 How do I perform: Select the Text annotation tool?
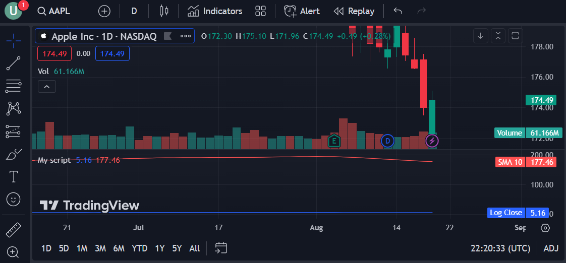click(14, 177)
